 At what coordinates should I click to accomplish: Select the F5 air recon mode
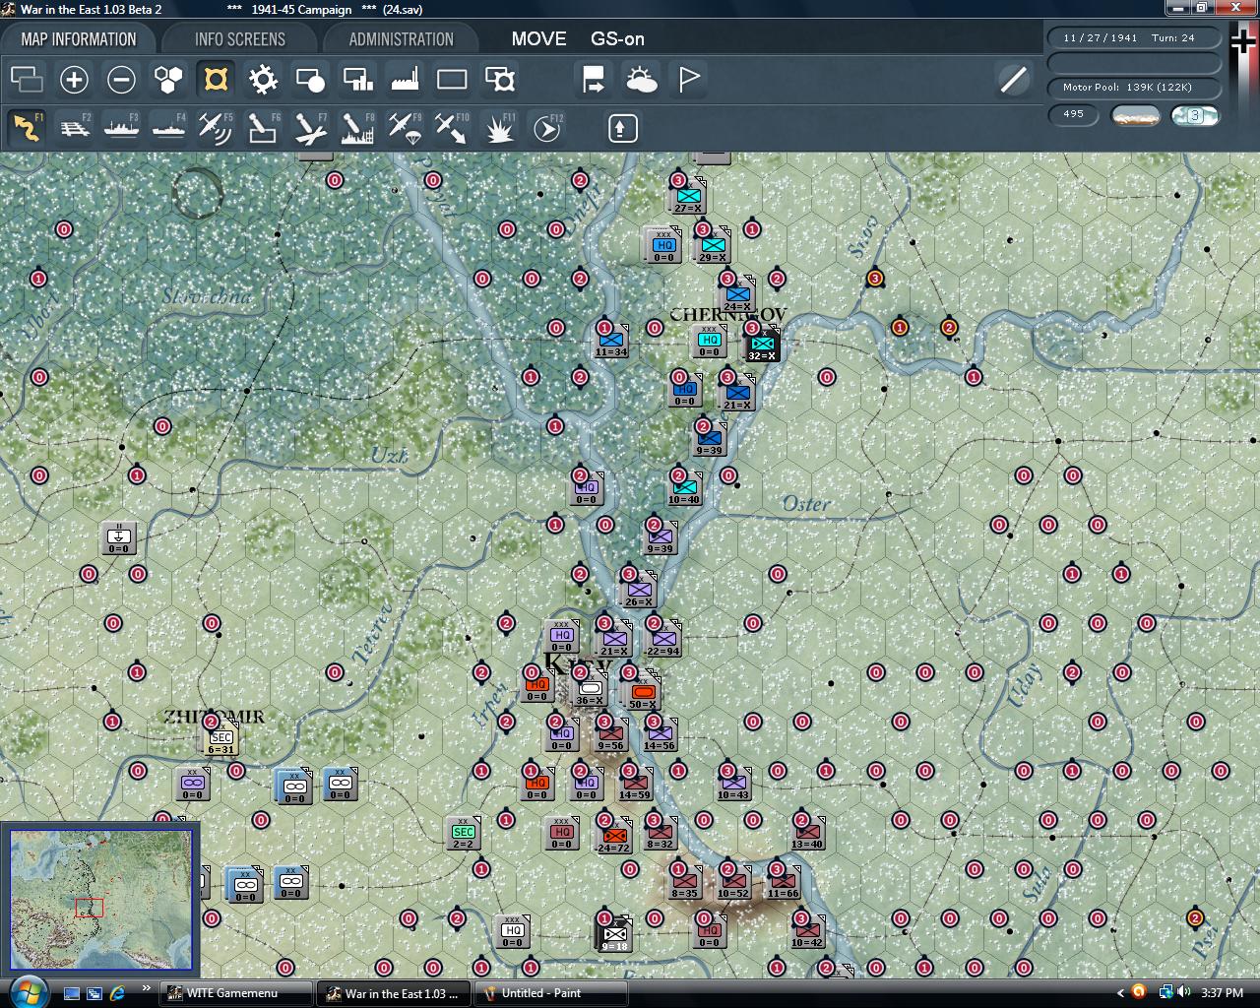216,128
